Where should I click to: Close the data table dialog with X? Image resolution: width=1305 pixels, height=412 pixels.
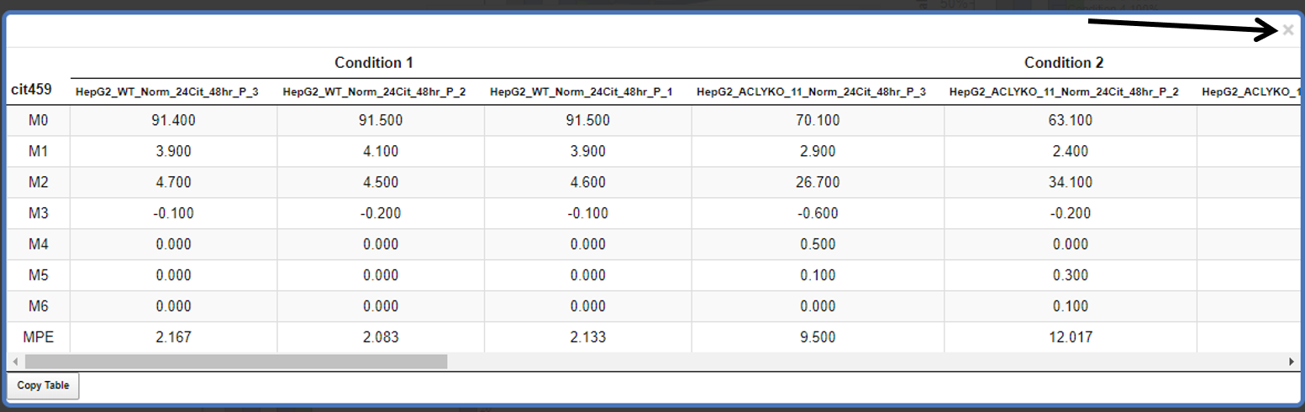point(1288,30)
